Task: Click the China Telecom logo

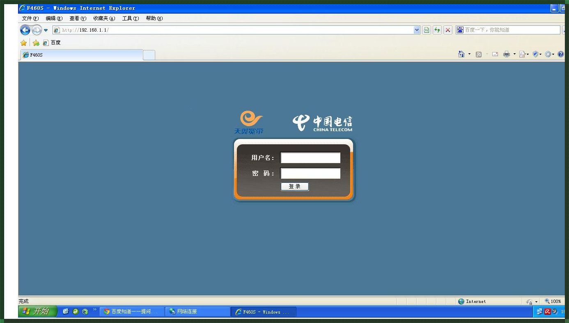Action: coord(323,123)
